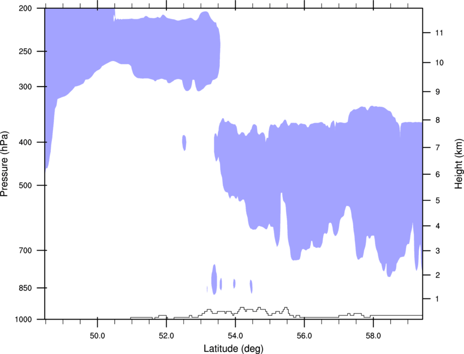Select the 850 pressure tick label
Screen dimensions: 464x354
coord(25,288)
